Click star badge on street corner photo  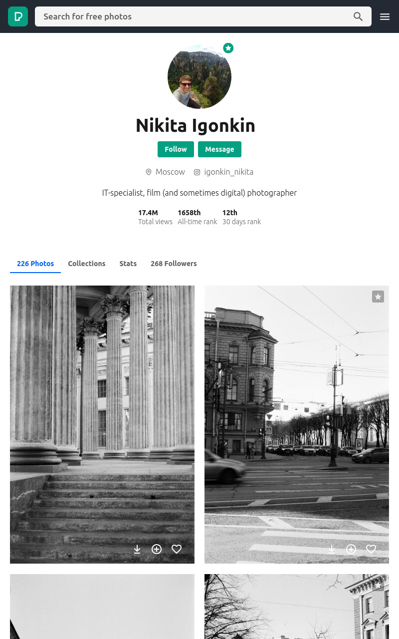(x=378, y=297)
